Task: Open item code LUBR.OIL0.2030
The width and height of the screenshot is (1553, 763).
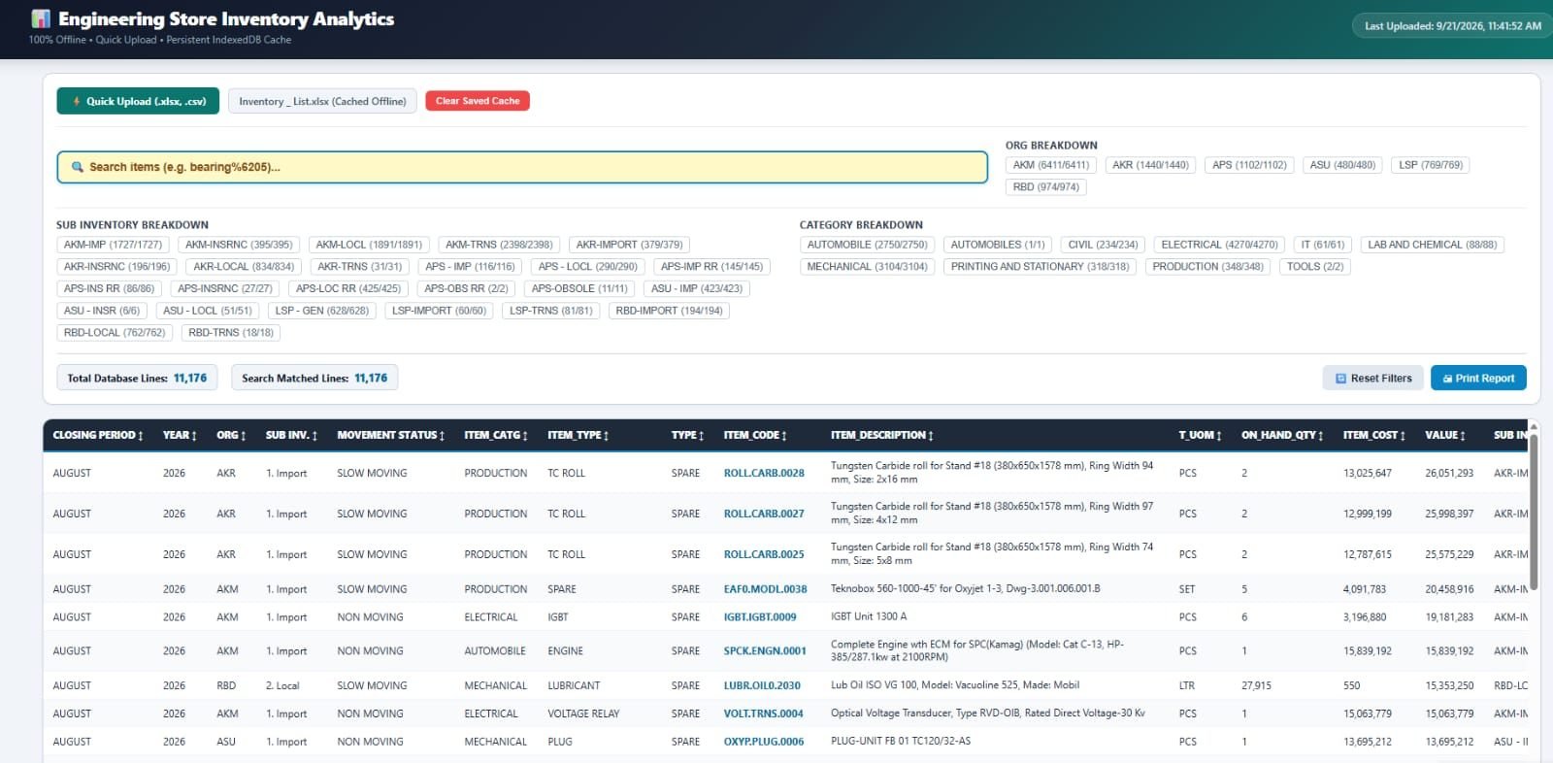Action: 762,685
